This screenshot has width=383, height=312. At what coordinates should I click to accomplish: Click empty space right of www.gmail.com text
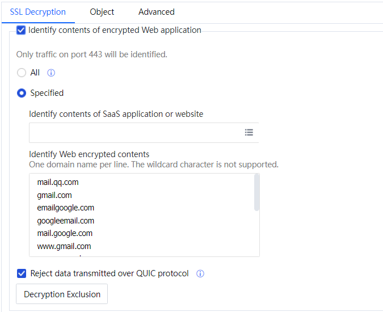coord(170,246)
